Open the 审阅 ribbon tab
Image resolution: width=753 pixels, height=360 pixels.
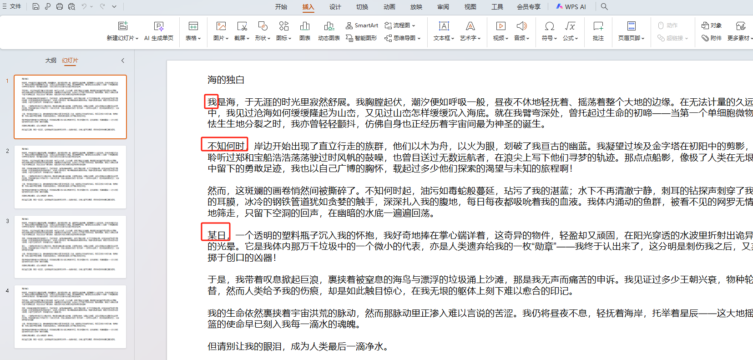tap(443, 7)
